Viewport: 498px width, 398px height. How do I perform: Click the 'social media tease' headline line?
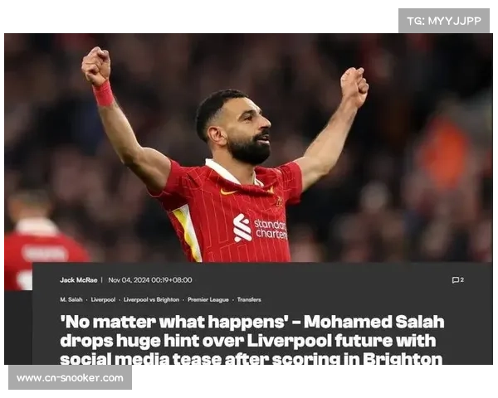click(251, 359)
